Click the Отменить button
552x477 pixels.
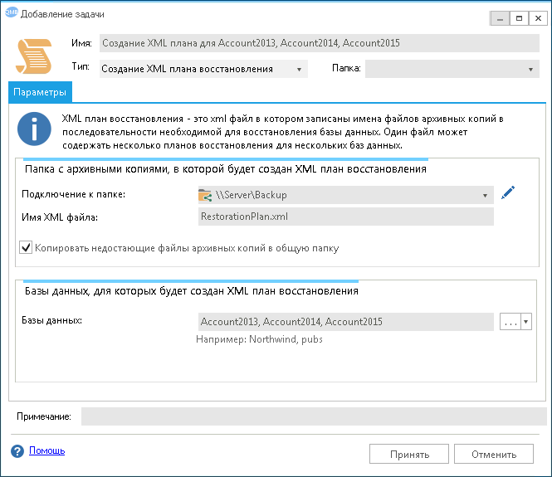pyautogui.click(x=494, y=454)
